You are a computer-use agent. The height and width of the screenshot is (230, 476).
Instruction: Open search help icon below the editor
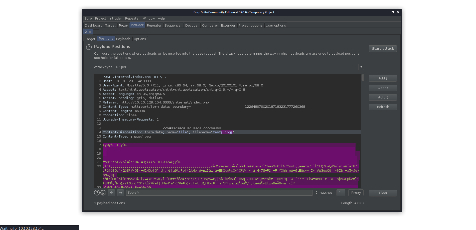[x=97, y=193]
